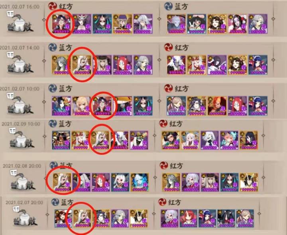Select the 红方 emblem in the 2021.02.07 20:00 row
The width and height of the screenshot is (287, 235).
(x=163, y=202)
